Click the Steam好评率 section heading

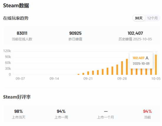pos(17,97)
